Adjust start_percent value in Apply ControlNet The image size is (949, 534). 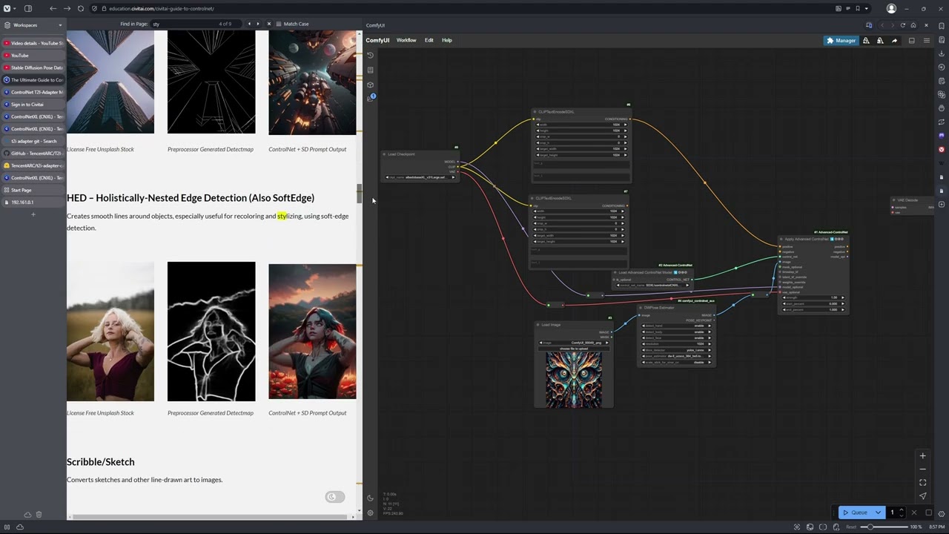[x=813, y=303]
